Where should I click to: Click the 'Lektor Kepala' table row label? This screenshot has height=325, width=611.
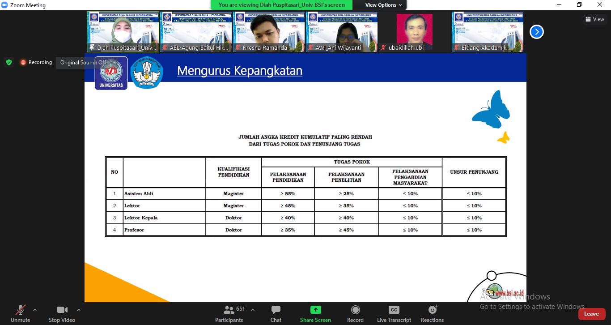(141, 218)
